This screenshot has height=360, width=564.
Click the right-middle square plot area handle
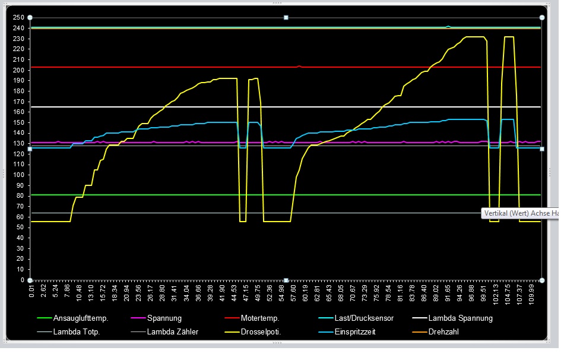541,149
